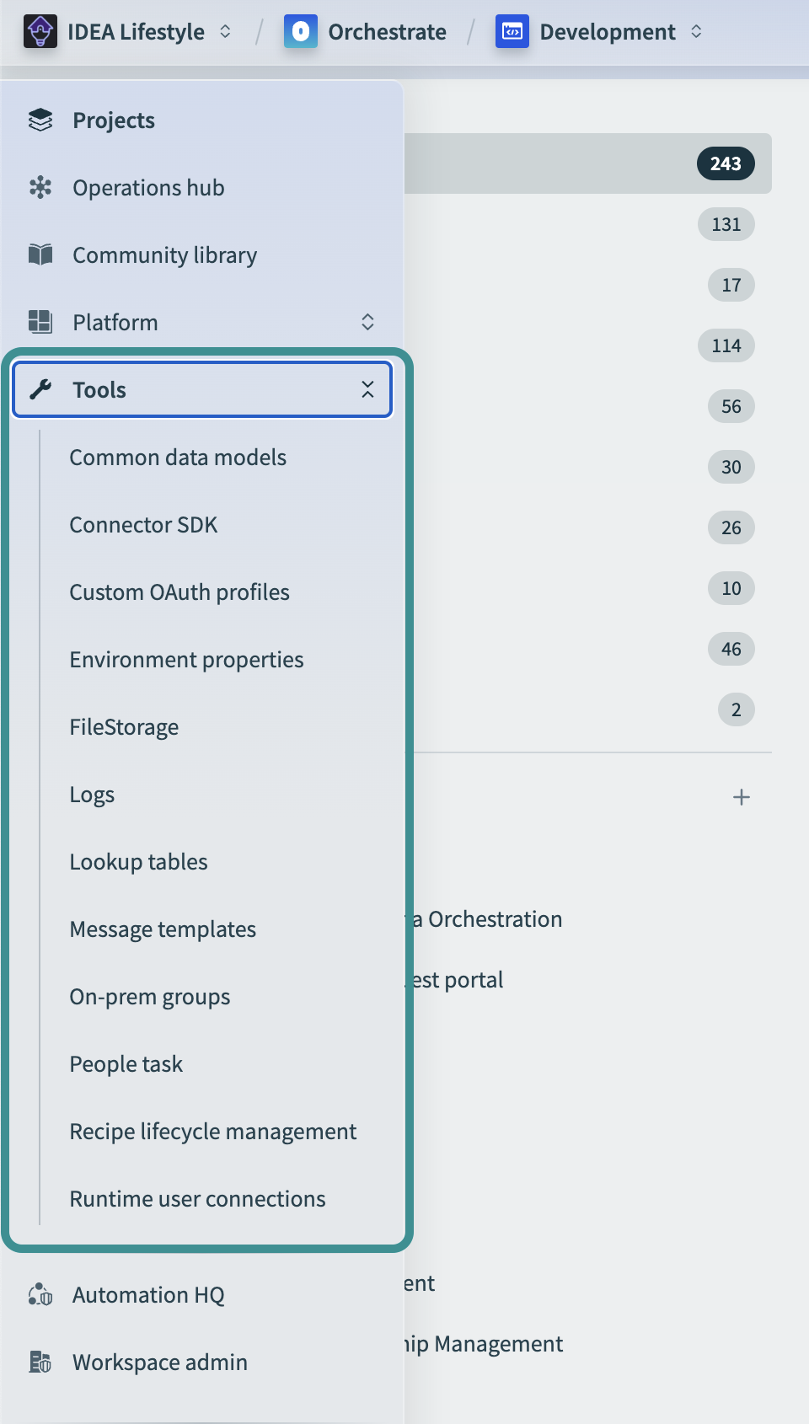
Task: Click the Development environment icon
Action: tap(512, 32)
